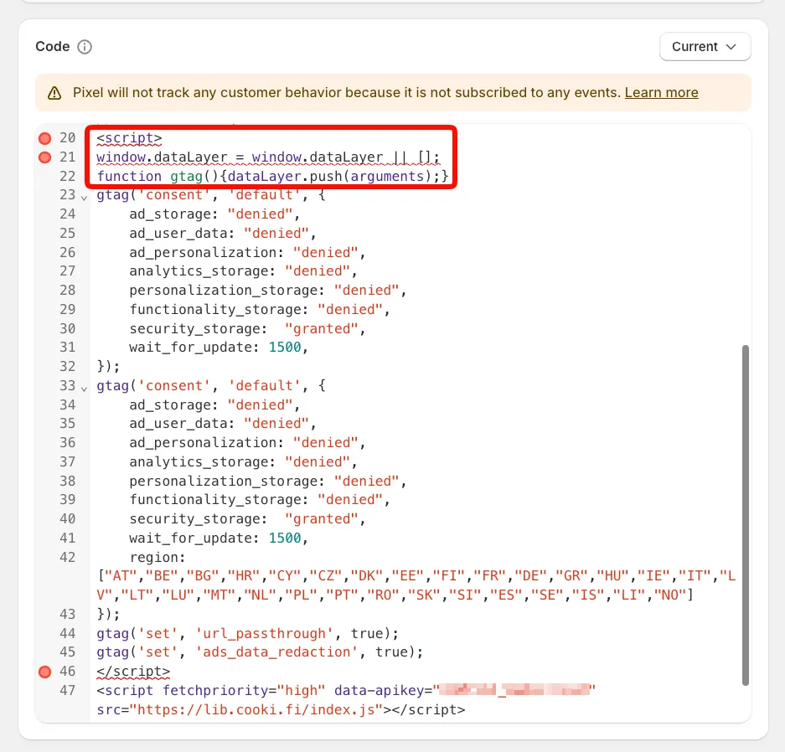Click the Code section heading

point(53,47)
